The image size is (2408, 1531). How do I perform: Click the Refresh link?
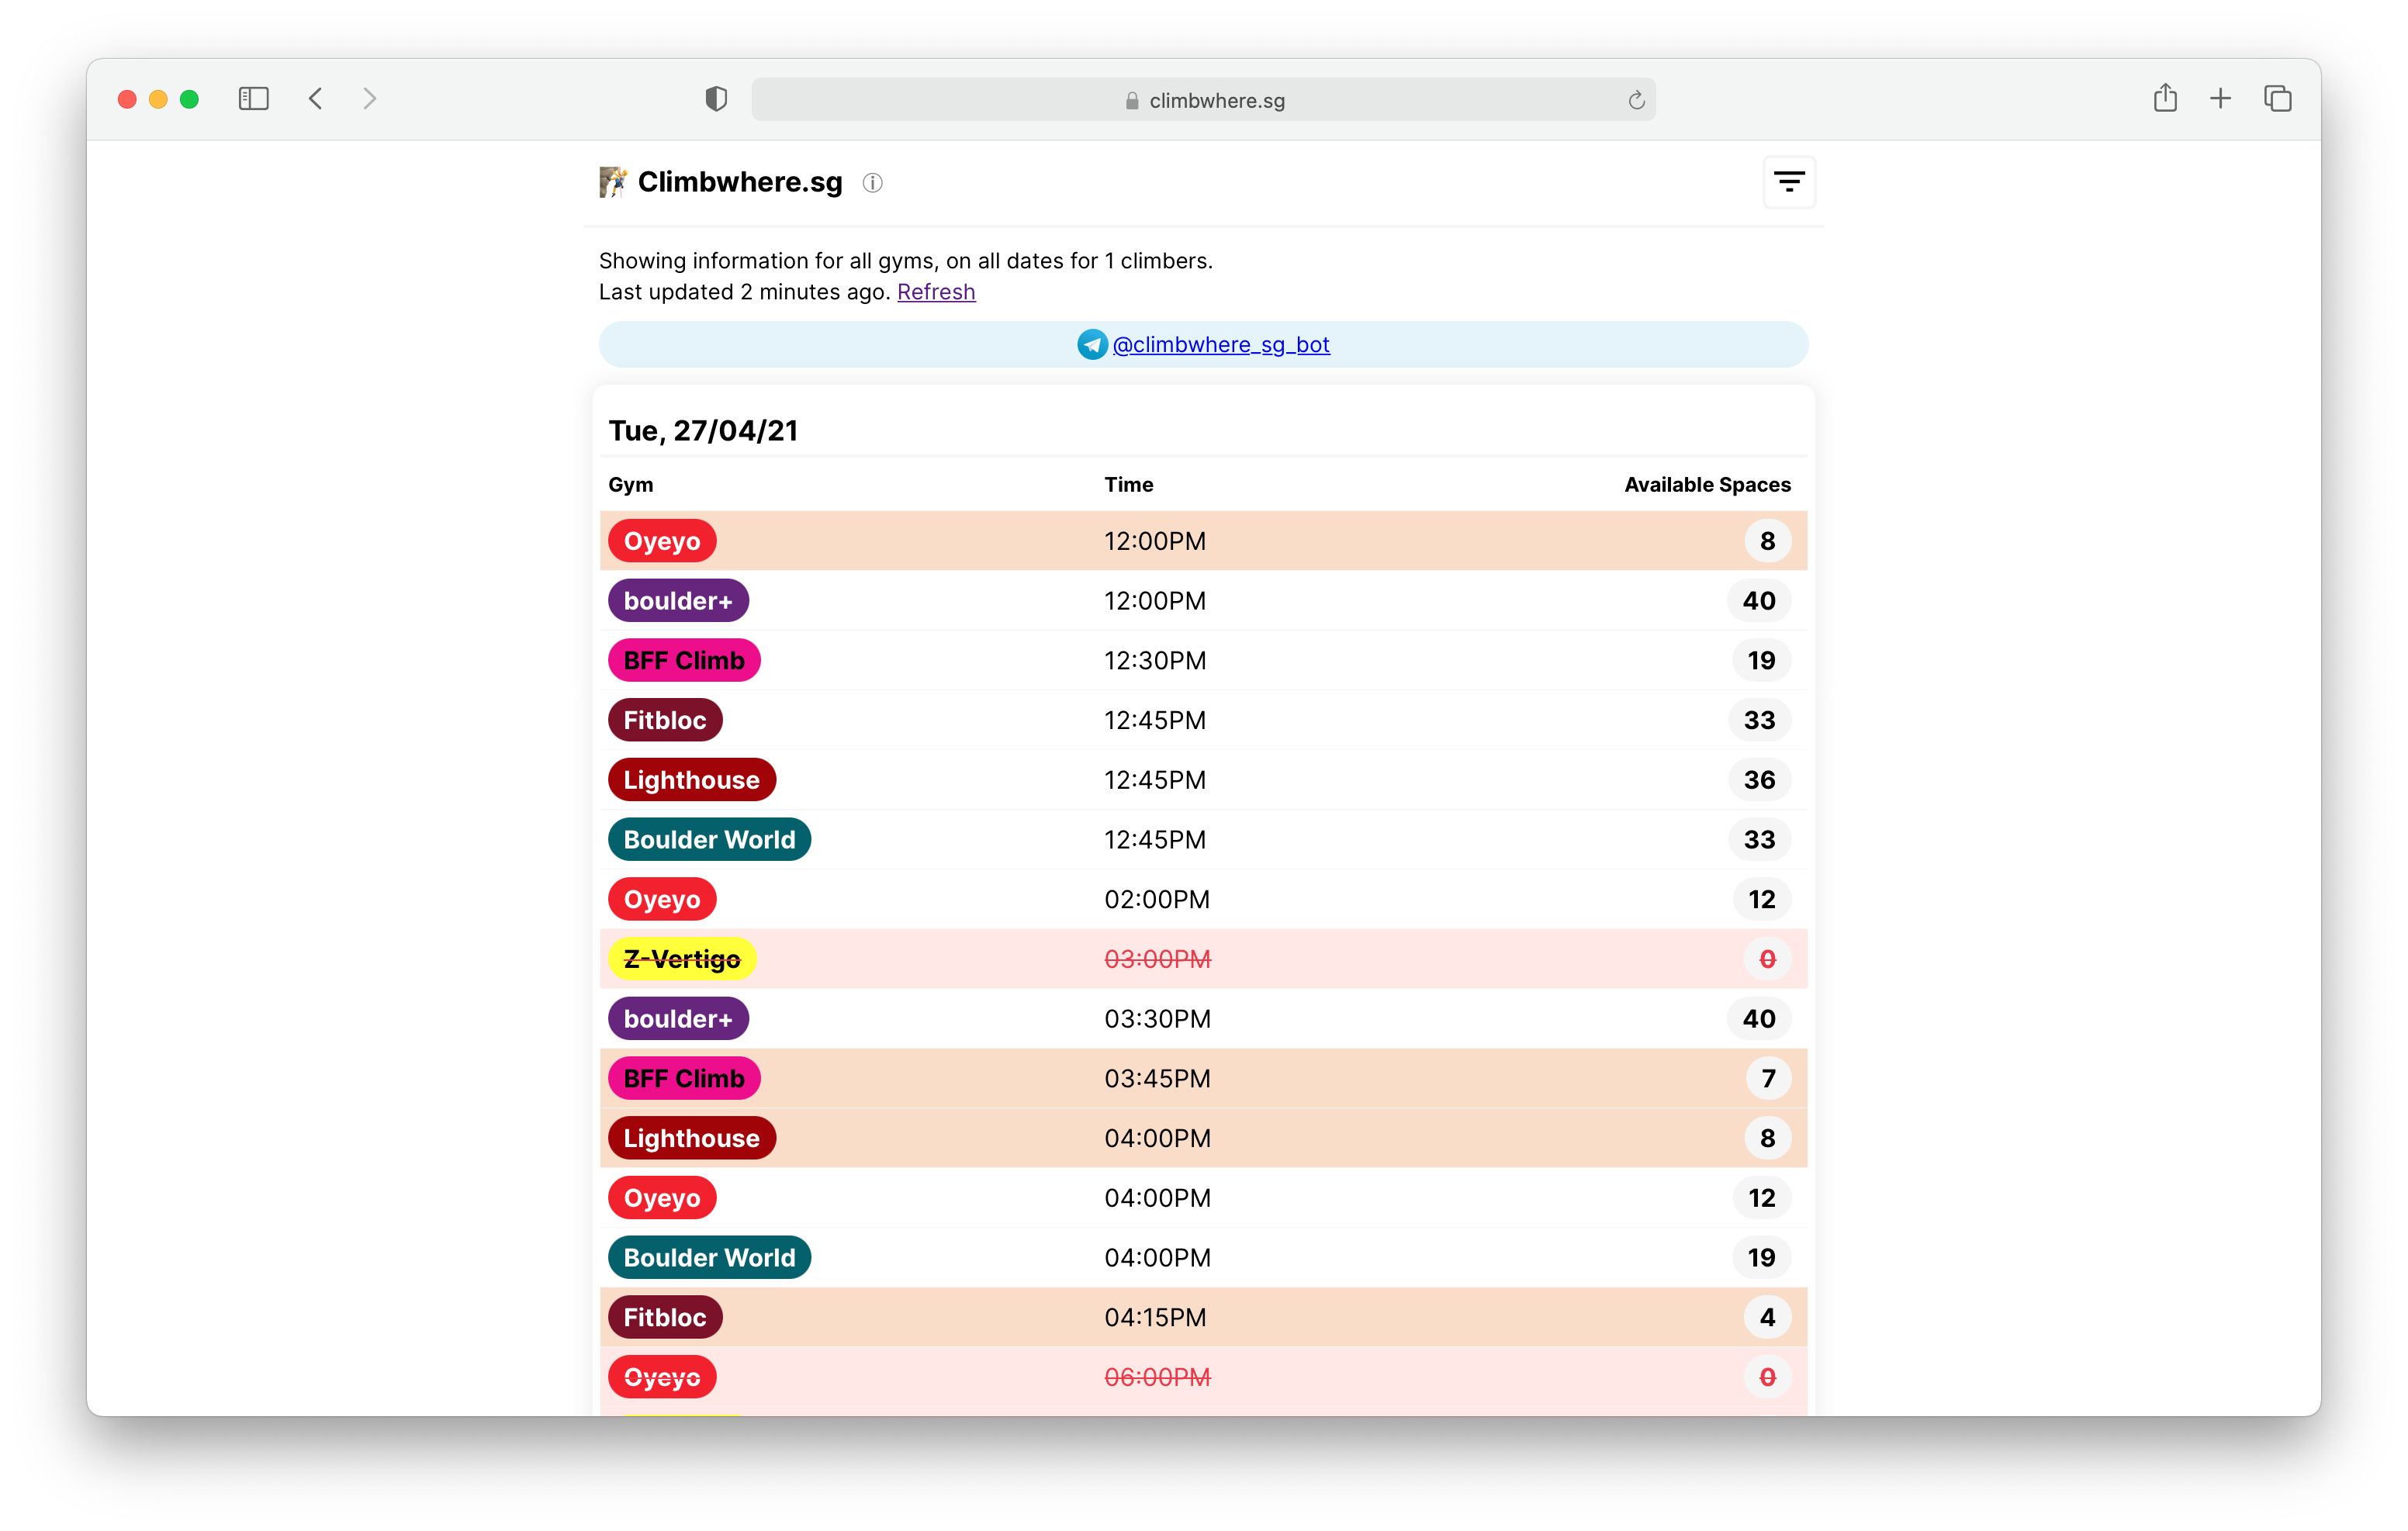pos(936,292)
